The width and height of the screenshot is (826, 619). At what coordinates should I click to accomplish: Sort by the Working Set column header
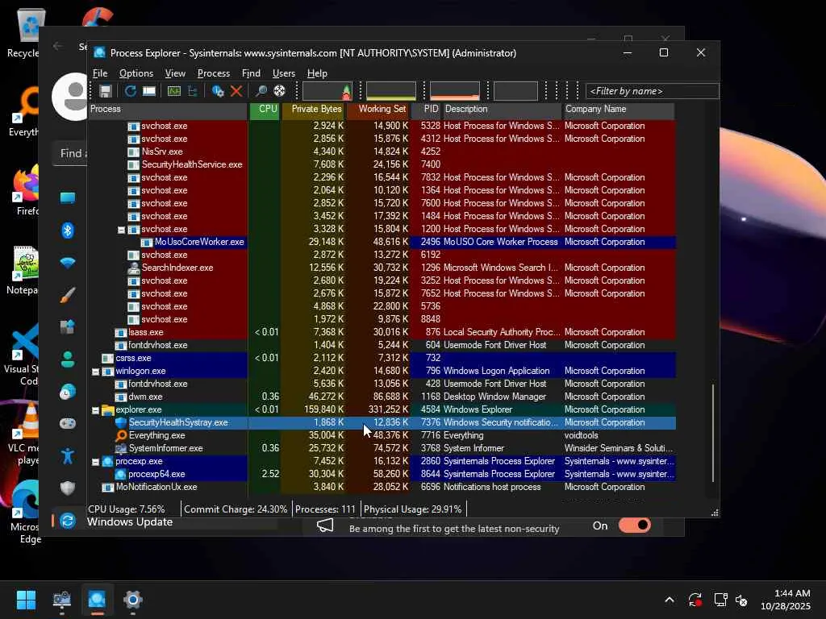[378, 109]
